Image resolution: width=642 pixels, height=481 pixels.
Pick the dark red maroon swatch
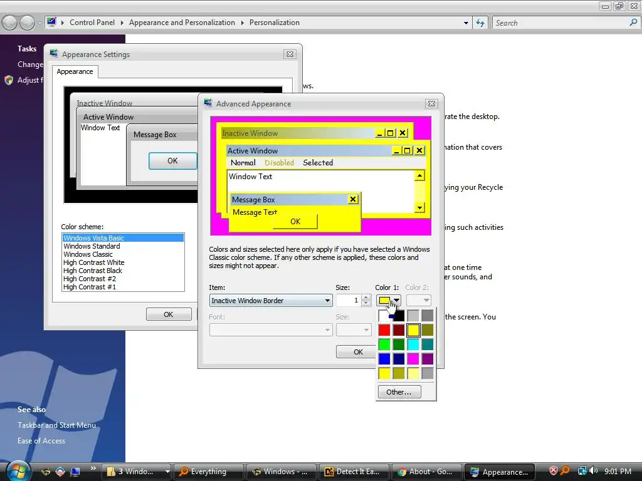click(399, 330)
